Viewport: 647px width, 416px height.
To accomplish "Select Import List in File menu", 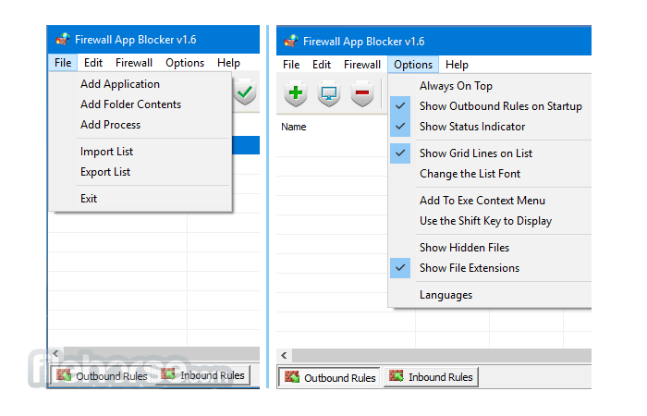I will (x=140, y=152).
